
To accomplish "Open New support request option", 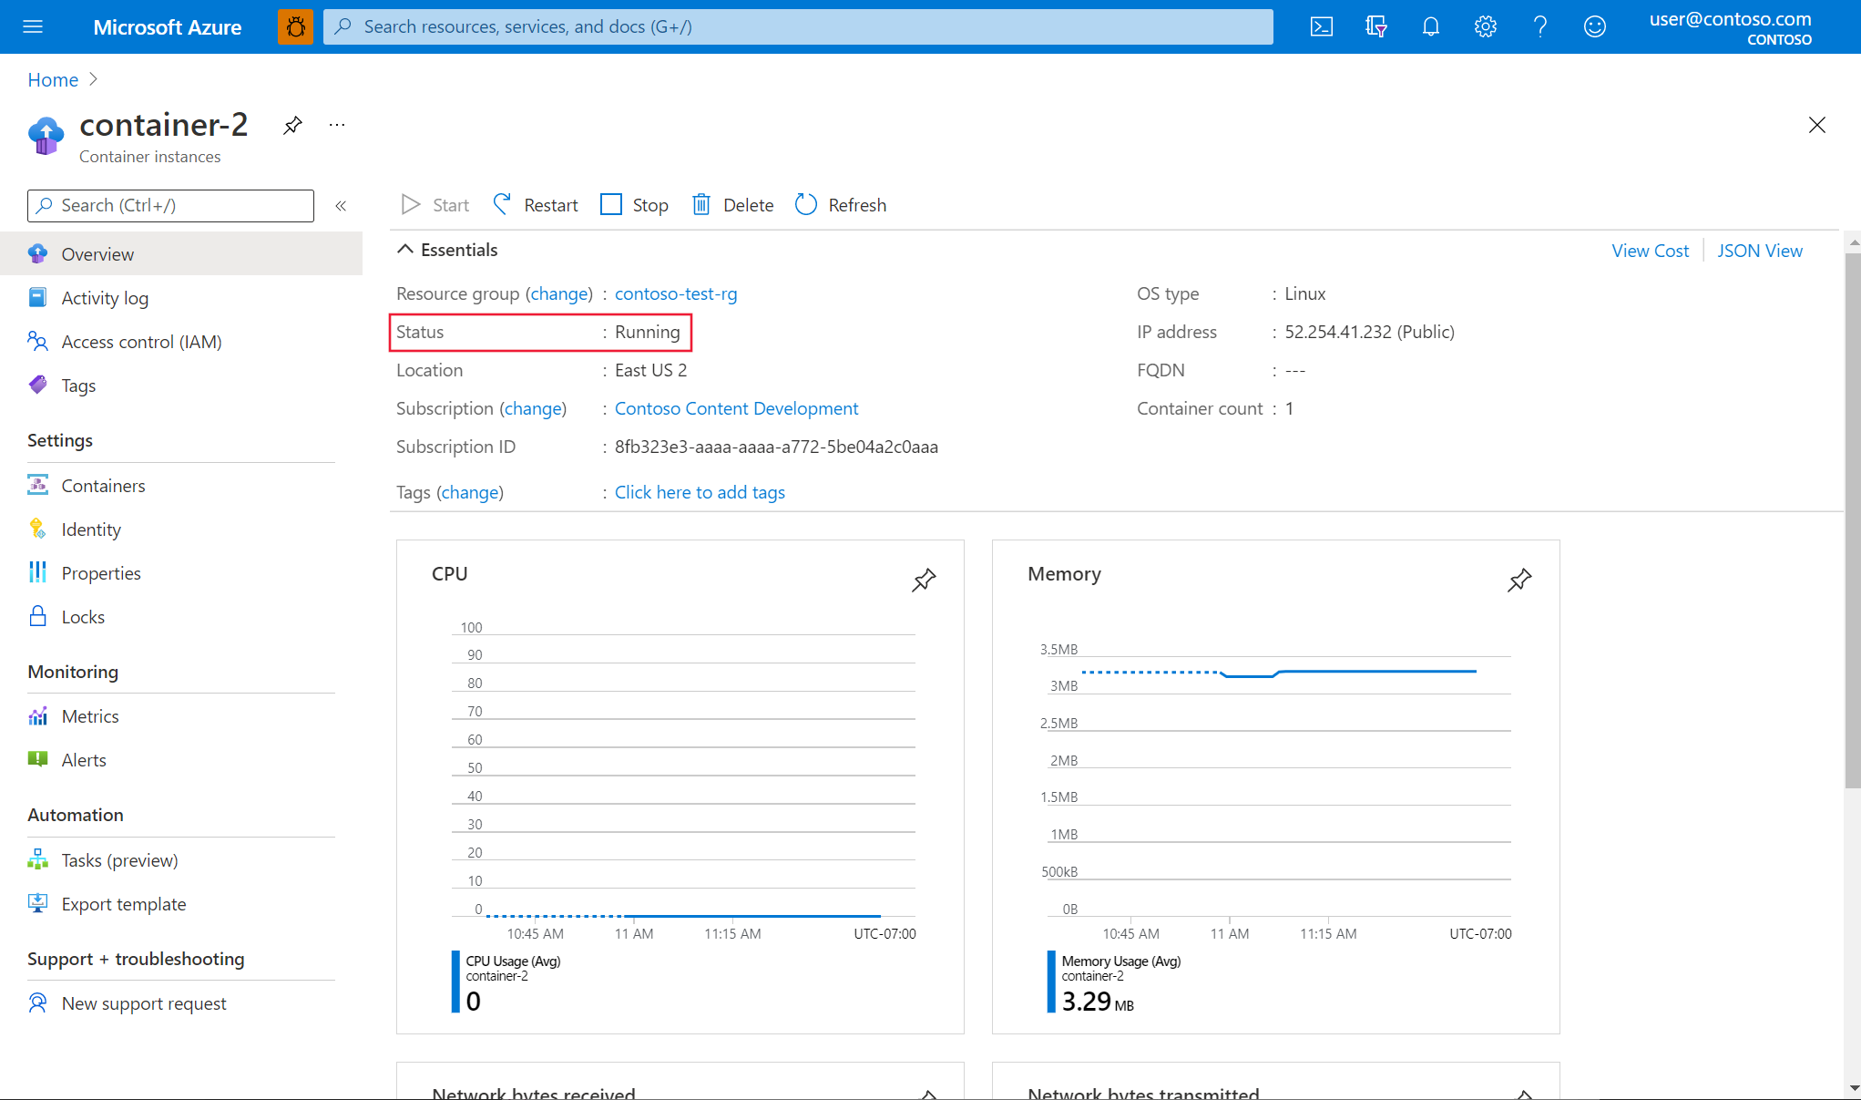I will (144, 1002).
